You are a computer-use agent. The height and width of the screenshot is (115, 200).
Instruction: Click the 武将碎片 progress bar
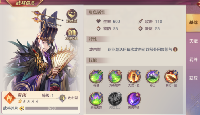(x=52, y=108)
